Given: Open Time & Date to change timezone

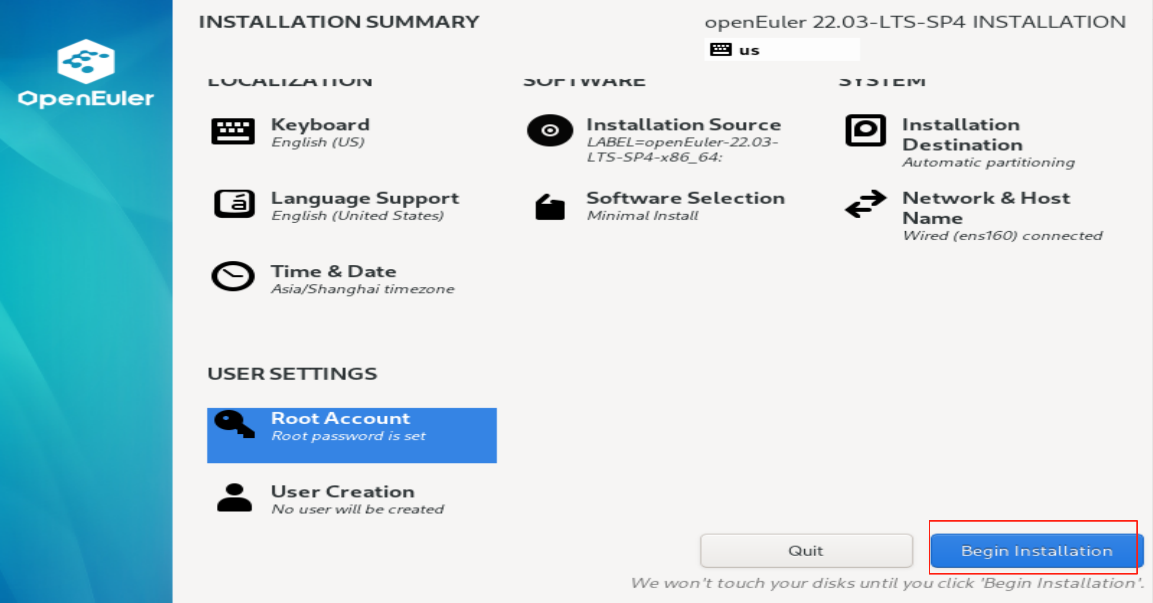Looking at the screenshot, I should tap(333, 278).
